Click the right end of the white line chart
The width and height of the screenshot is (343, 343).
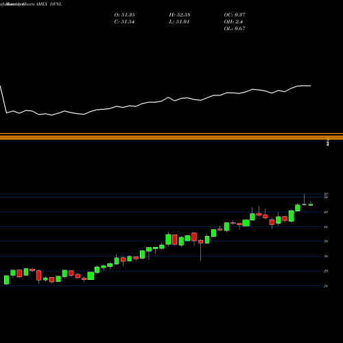click(x=310, y=86)
